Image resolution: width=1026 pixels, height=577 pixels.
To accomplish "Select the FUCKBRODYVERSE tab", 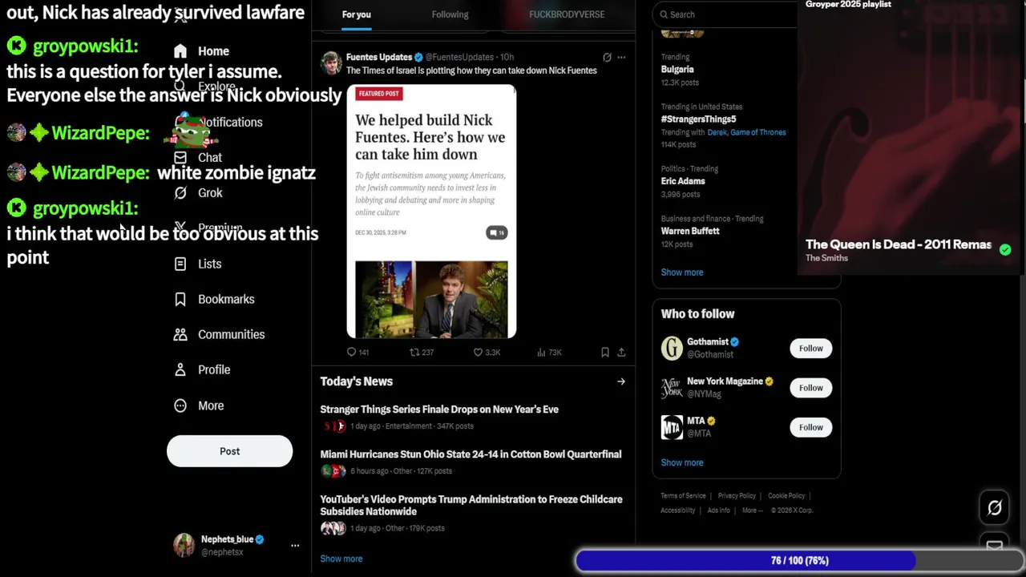I will [567, 14].
